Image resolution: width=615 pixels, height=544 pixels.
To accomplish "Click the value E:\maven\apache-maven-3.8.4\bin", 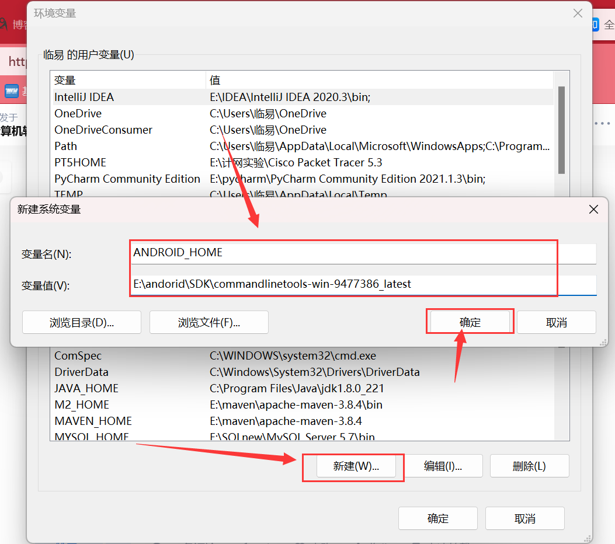I will point(296,405).
